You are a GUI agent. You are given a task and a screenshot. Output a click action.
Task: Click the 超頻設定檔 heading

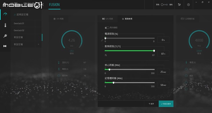(22, 14)
